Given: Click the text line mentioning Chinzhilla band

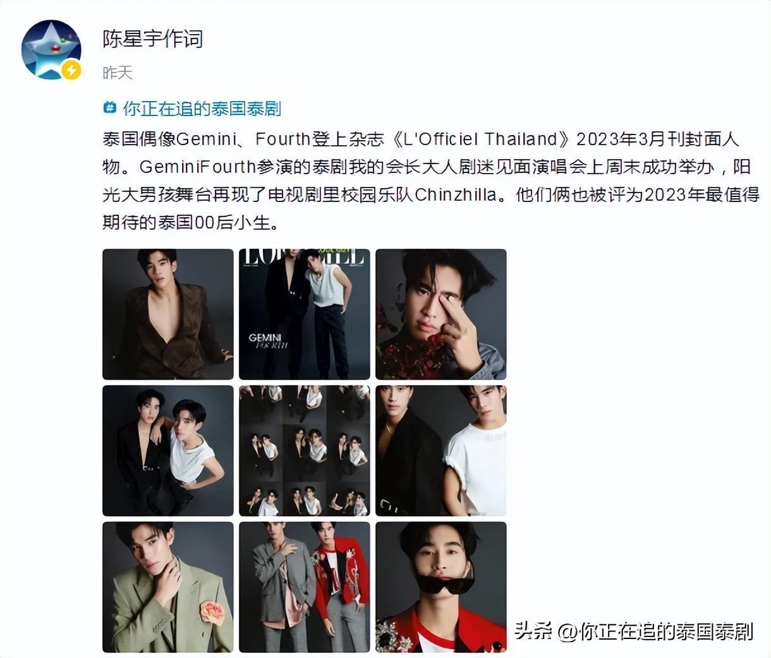Looking at the screenshot, I should point(431,194).
